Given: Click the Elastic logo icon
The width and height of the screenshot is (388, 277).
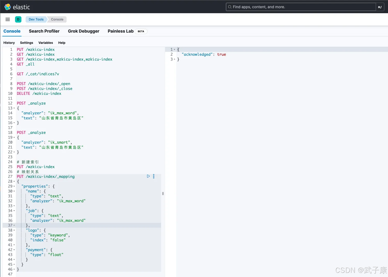Looking at the screenshot, I should tap(8, 7).
